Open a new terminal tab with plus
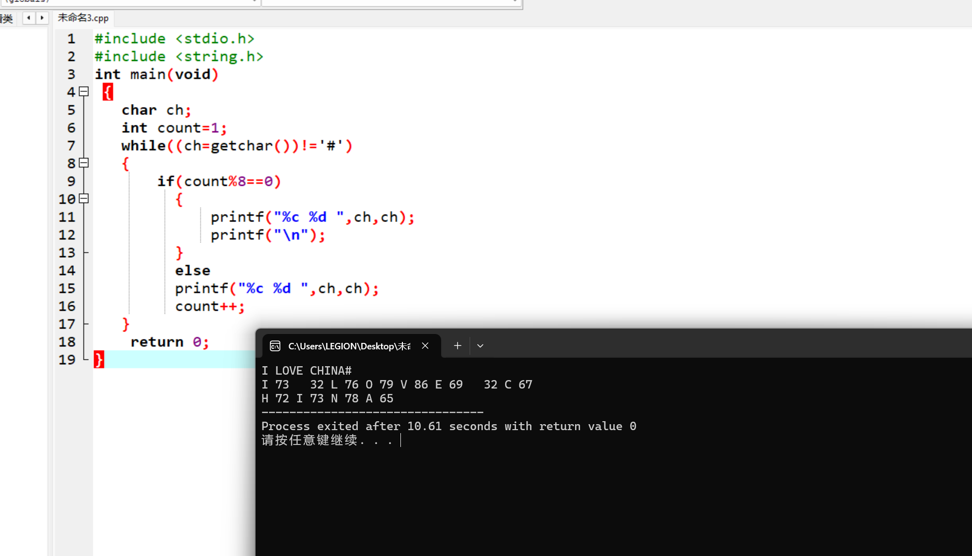 [457, 346]
